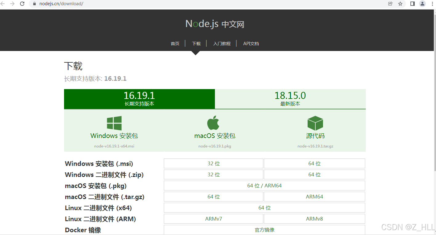Open the 首页 navigation item
The height and width of the screenshot is (235, 436).
175,44
